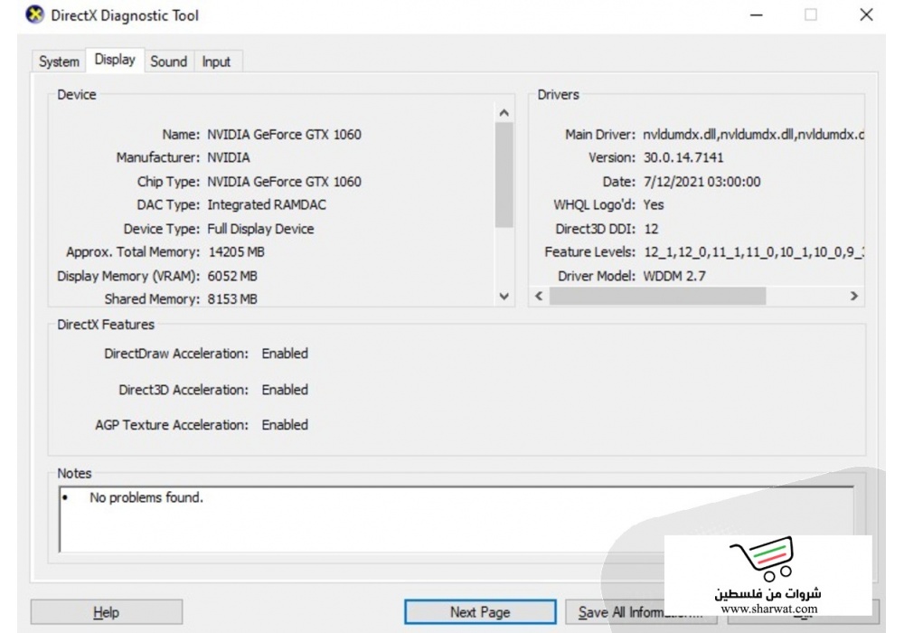Click the WHQL Logo'd value Yes
The height and width of the screenshot is (633, 904).
654,204
